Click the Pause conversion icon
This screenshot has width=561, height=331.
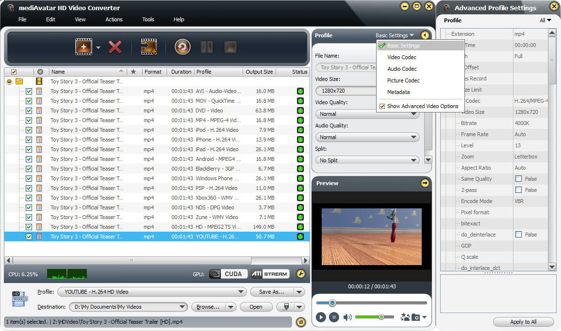click(206, 47)
